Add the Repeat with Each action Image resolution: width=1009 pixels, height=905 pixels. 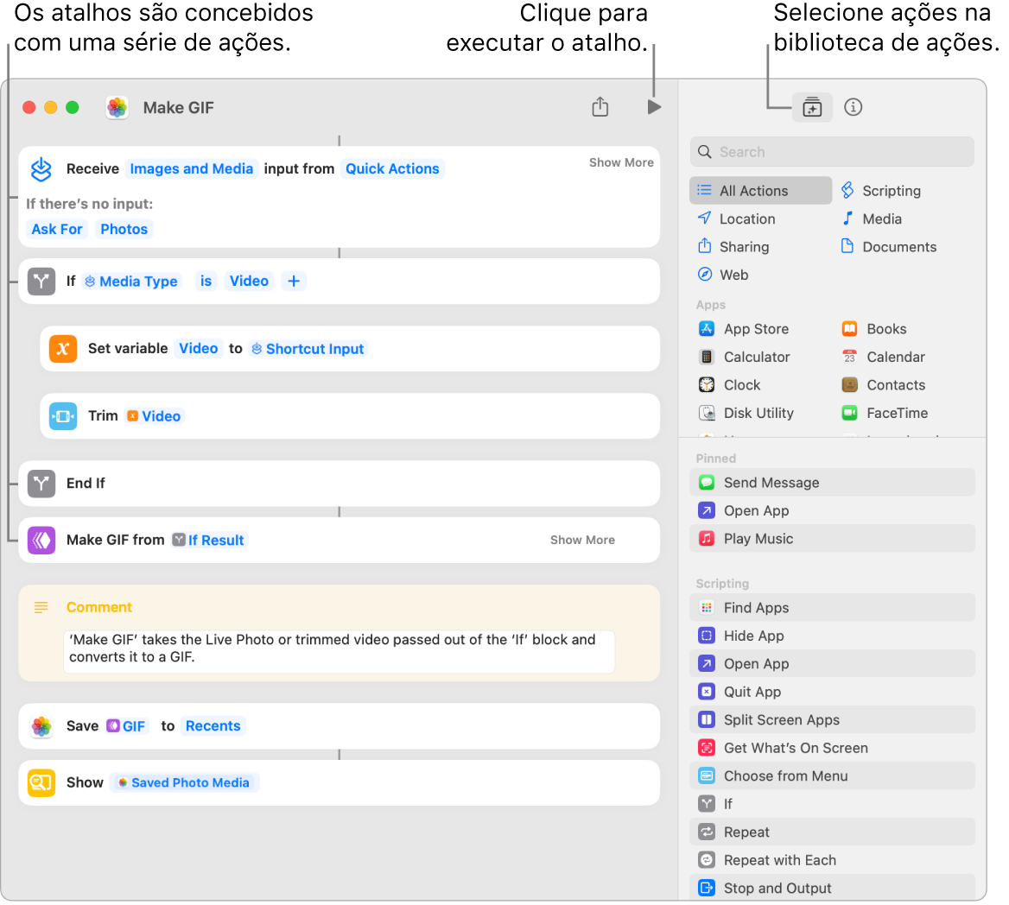coord(832,860)
